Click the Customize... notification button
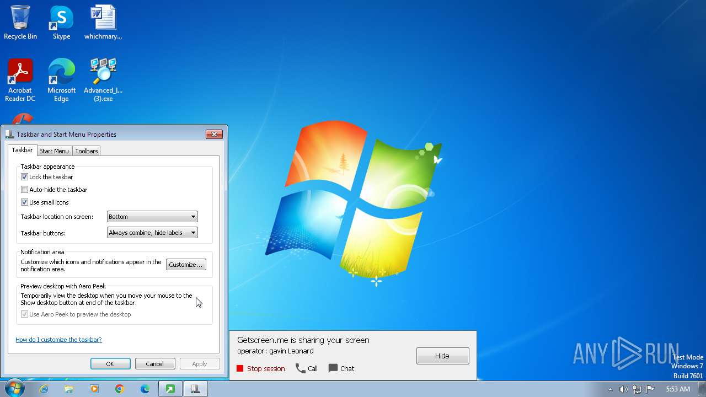Screen dimensions: 706x397 pos(186,265)
